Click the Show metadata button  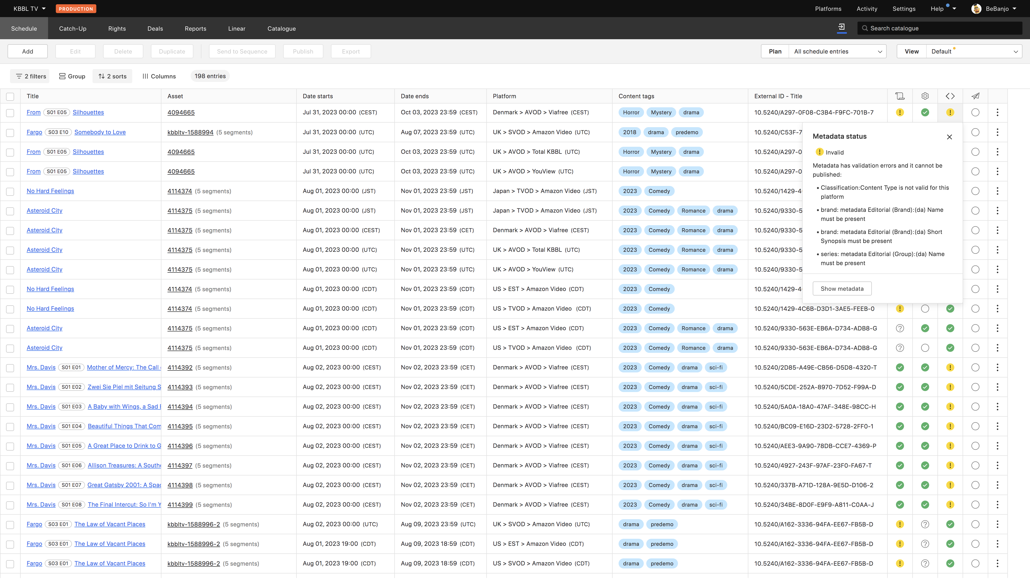pos(842,288)
